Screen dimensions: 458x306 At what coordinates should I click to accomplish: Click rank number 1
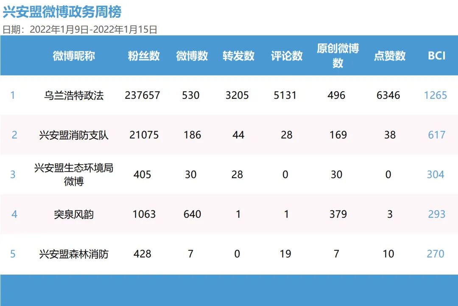pos(13,95)
